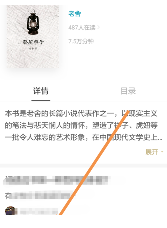Click the small 老舍 著 cover caption
The height and width of the screenshot is (228, 167).
pyautogui.click(x=33, y=49)
